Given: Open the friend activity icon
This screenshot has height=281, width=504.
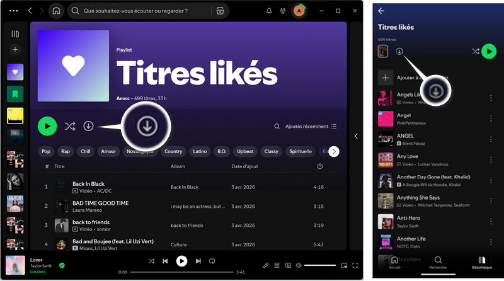Looking at the screenshot, I should pos(283,11).
